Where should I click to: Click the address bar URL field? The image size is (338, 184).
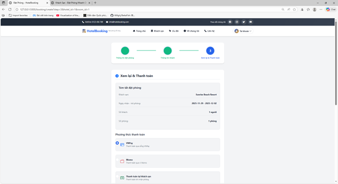pos(149,10)
